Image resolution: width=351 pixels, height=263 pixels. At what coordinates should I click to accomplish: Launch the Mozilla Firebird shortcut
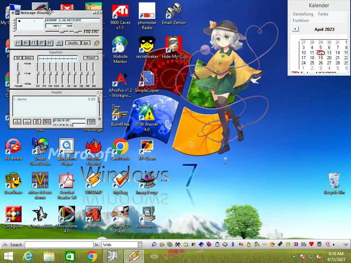click(x=94, y=151)
